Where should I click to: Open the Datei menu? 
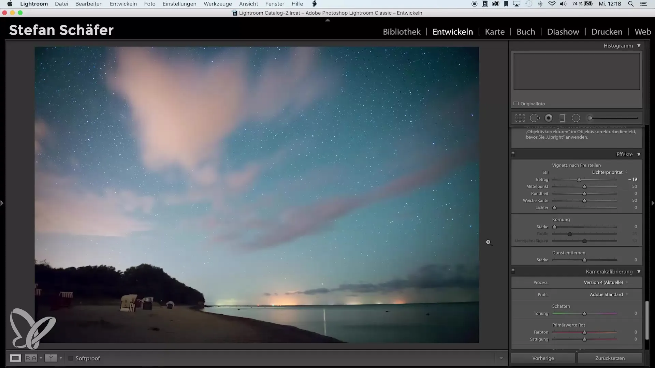[61, 4]
